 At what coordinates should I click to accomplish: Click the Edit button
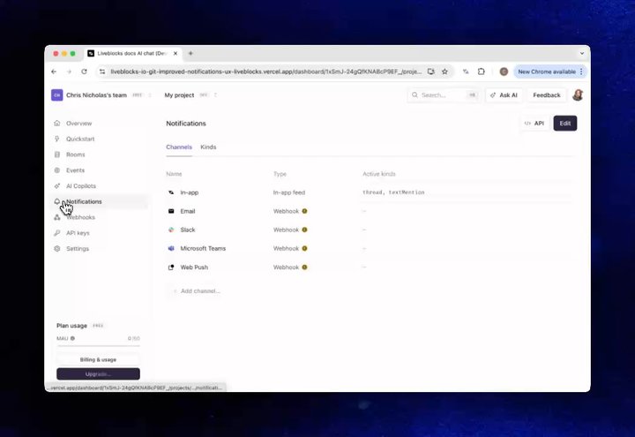point(565,124)
